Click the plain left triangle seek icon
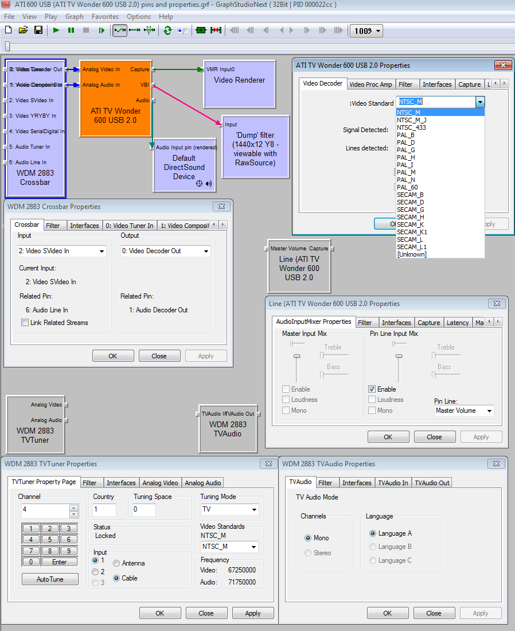The width and height of the screenshot is (515, 631). 282,30
